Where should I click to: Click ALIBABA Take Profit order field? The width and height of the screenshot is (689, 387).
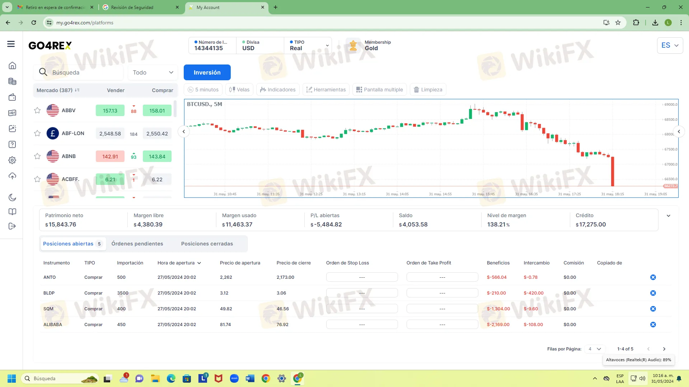(x=442, y=325)
